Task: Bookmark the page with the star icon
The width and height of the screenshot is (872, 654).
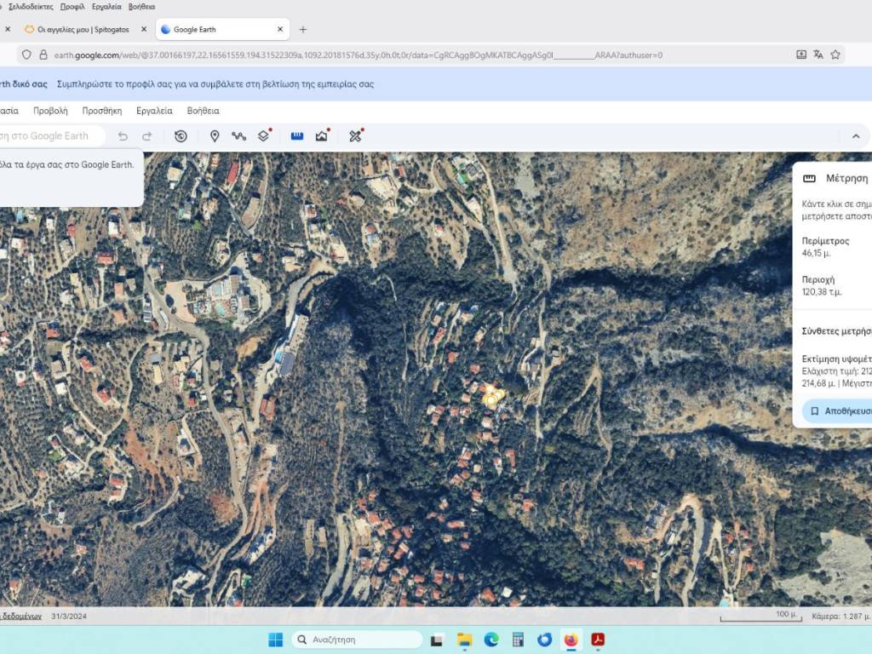Action: click(835, 54)
